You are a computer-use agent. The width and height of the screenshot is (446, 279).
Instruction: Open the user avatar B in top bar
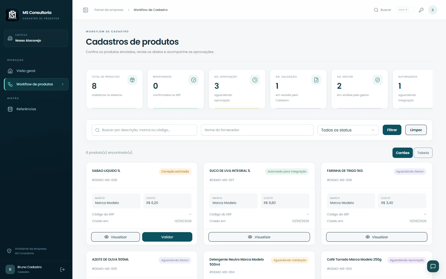pos(433,10)
